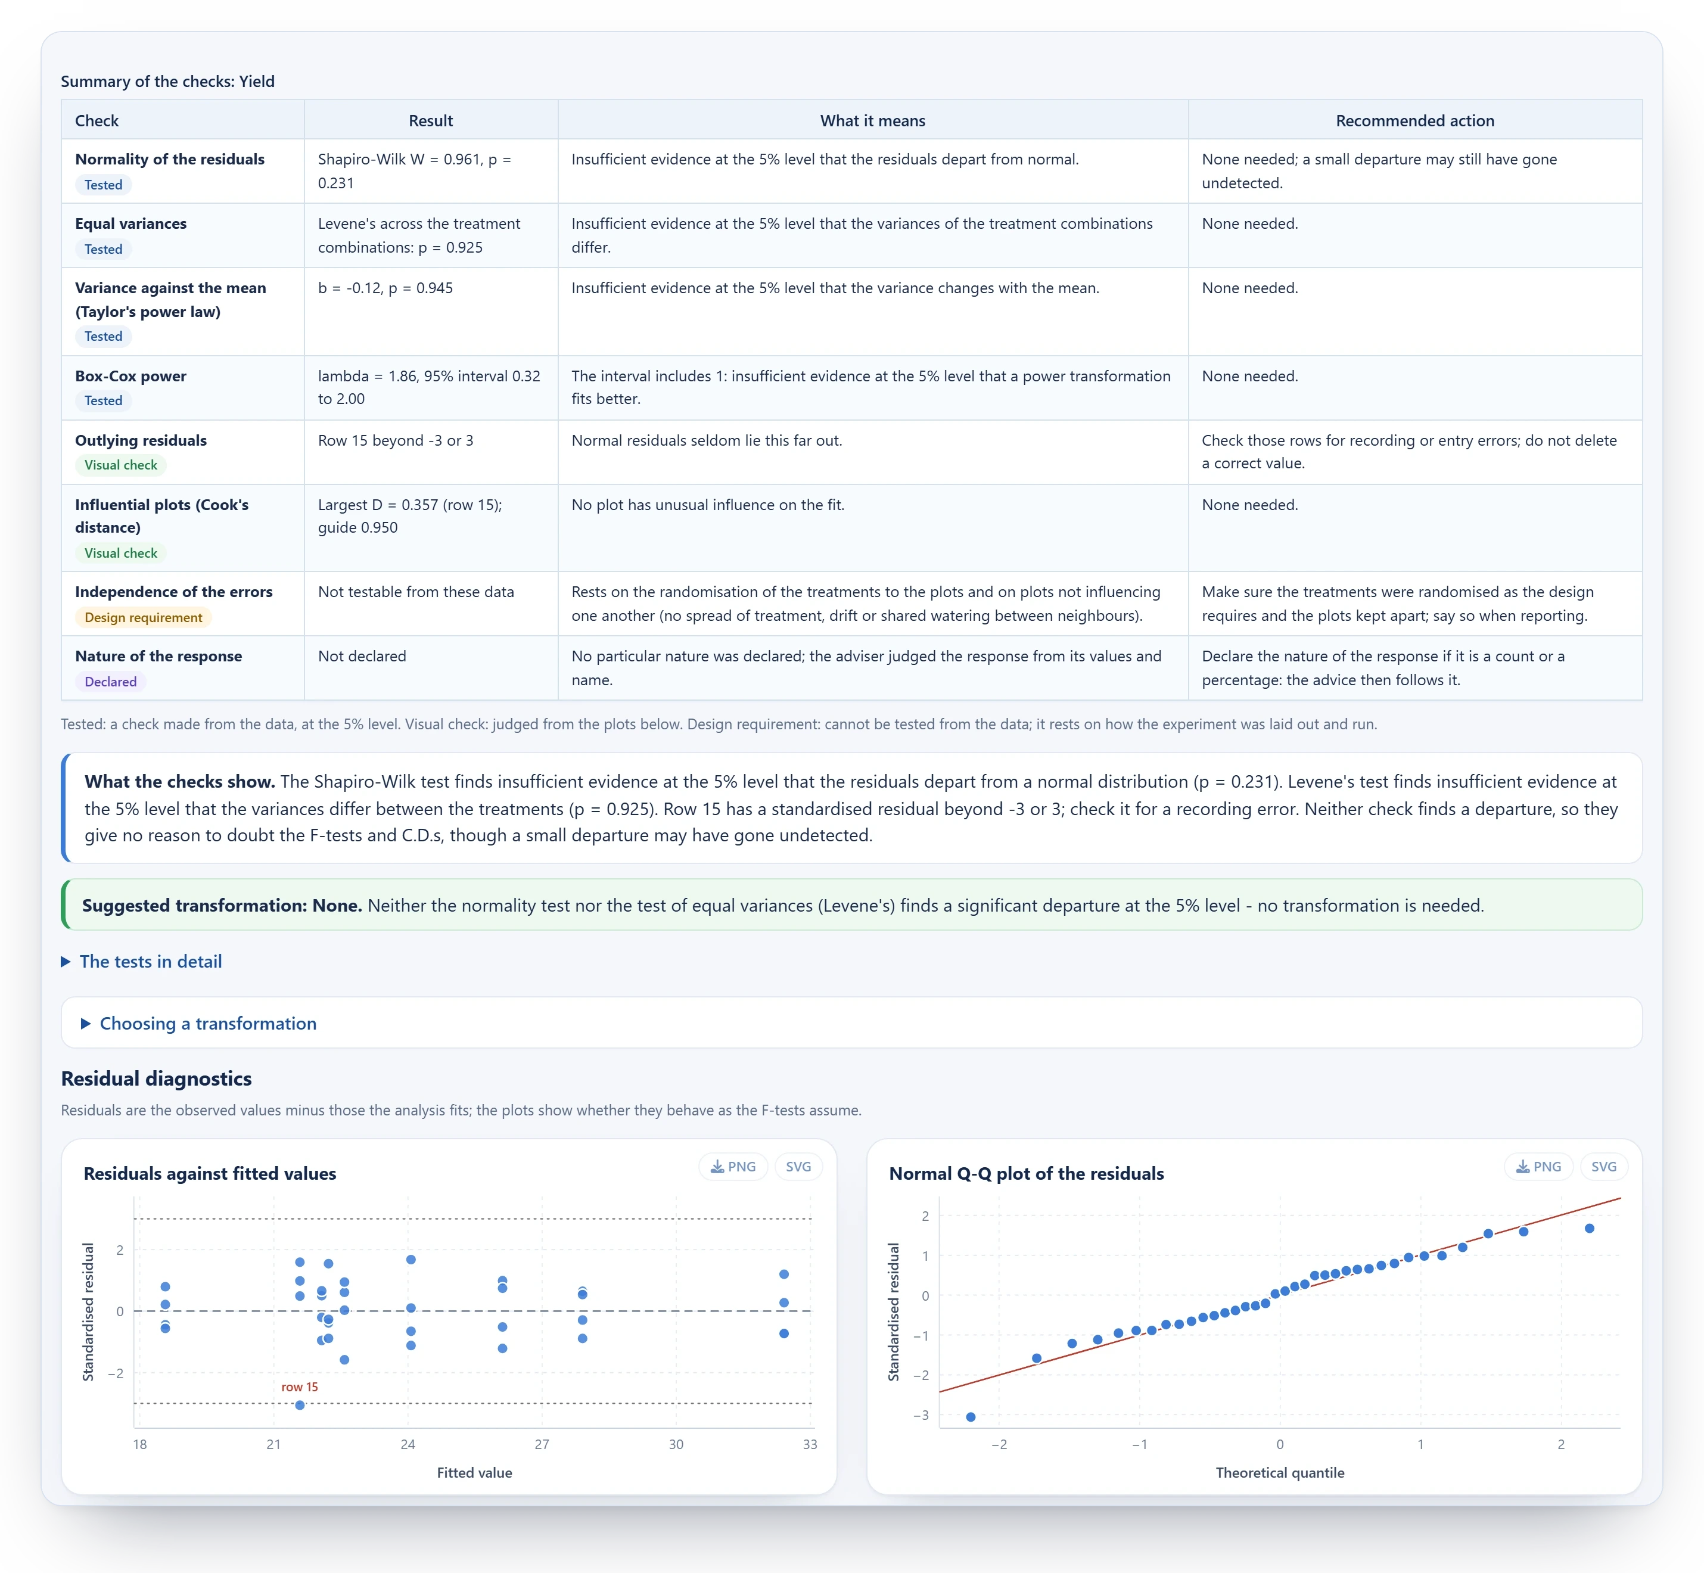Select the lambda = 1.86 result cell
The image size is (1704, 1573).
(431, 387)
